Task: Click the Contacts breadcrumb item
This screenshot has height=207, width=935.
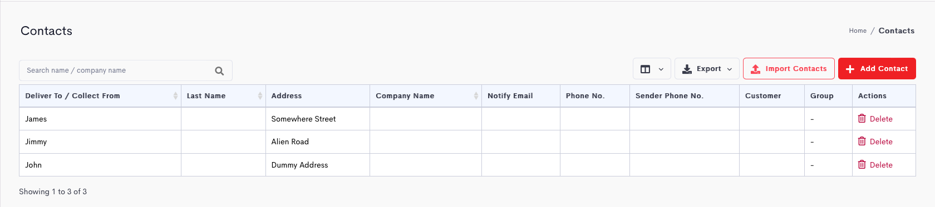Action: (x=896, y=31)
